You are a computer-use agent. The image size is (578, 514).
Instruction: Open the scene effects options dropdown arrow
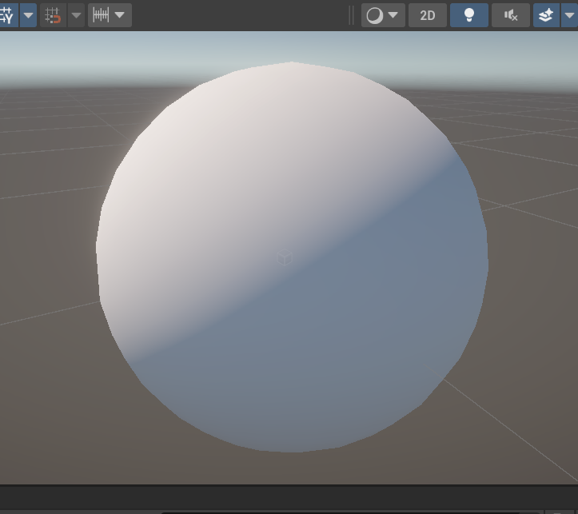click(569, 15)
